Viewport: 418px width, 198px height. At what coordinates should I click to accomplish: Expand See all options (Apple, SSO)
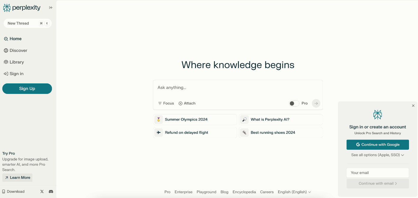(377, 155)
